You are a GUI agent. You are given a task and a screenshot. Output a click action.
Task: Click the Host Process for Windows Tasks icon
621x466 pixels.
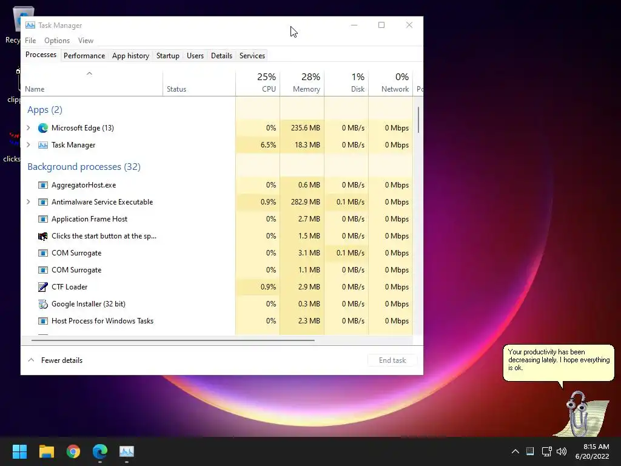pos(43,321)
